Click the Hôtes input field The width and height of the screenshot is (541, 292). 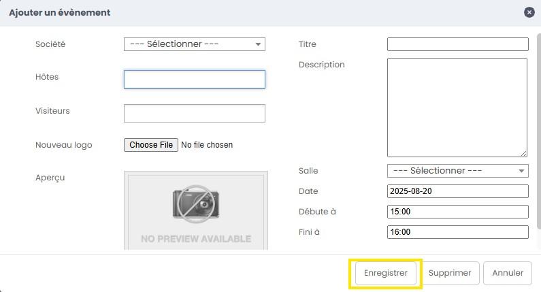point(194,80)
